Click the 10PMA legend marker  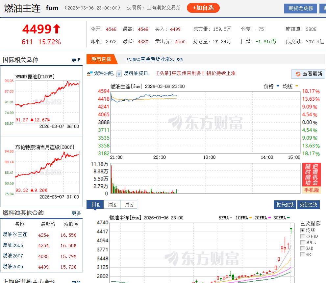251,218
